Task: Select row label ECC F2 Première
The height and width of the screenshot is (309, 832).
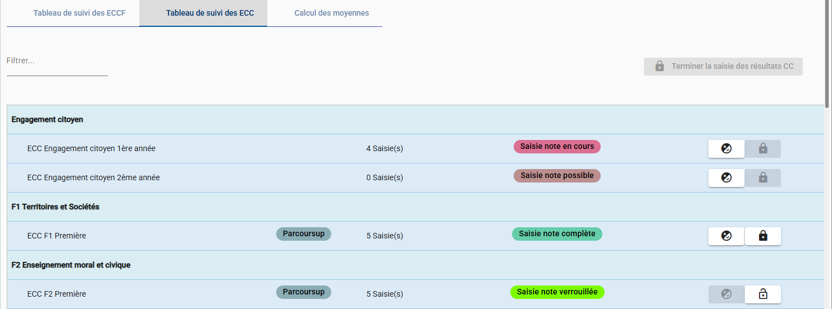Action: pyautogui.click(x=57, y=294)
